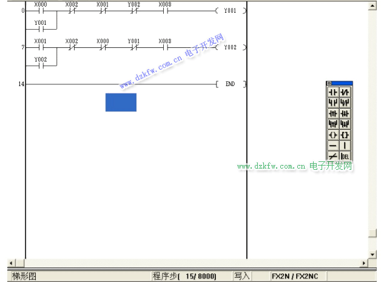Select the parallel falling pulse contact tool
Image resolution: width=381 pixels, height=282 pixels.
pos(345,124)
